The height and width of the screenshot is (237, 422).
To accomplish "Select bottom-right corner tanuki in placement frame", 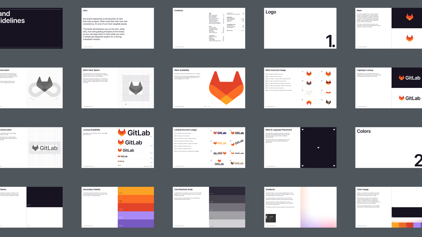I will click(x=334, y=166).
